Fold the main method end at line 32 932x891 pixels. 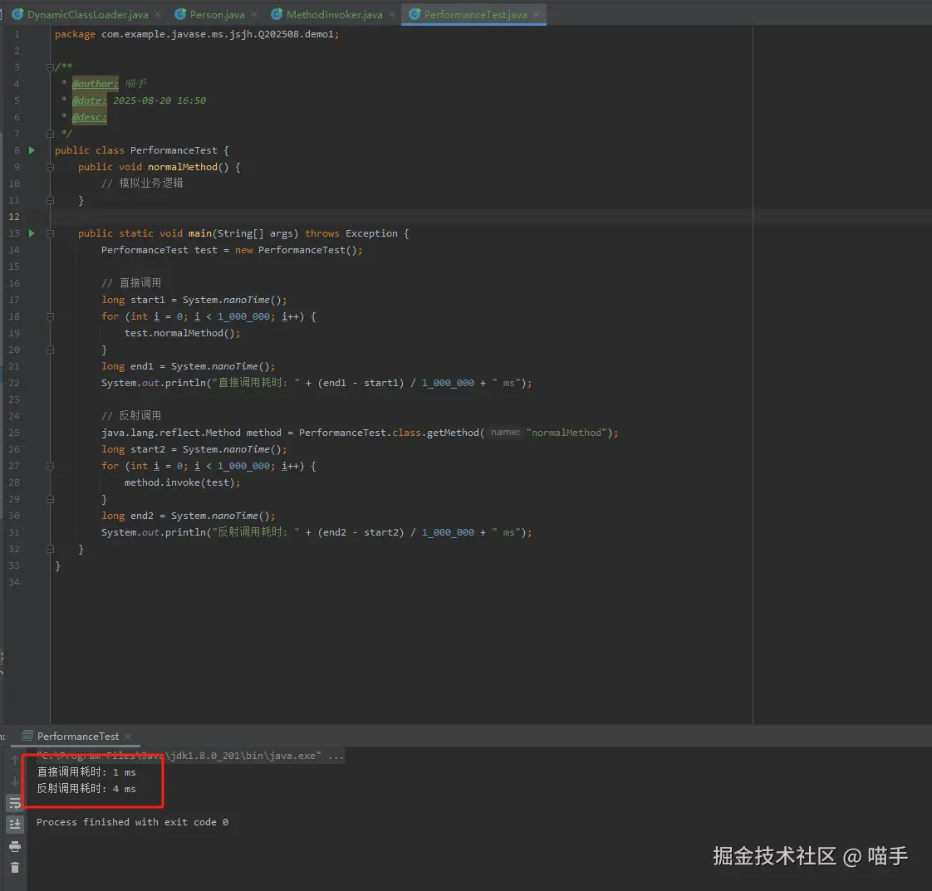tap(50, 550)
